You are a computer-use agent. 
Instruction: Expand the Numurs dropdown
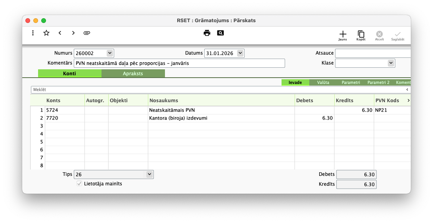pos(110,53)
